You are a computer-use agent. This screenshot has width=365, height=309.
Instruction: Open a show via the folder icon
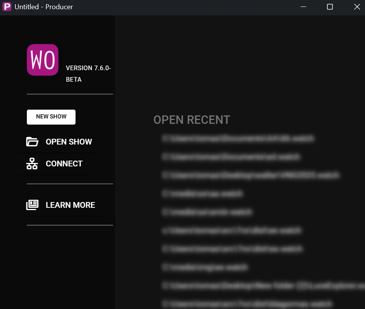tap(32, 142)
